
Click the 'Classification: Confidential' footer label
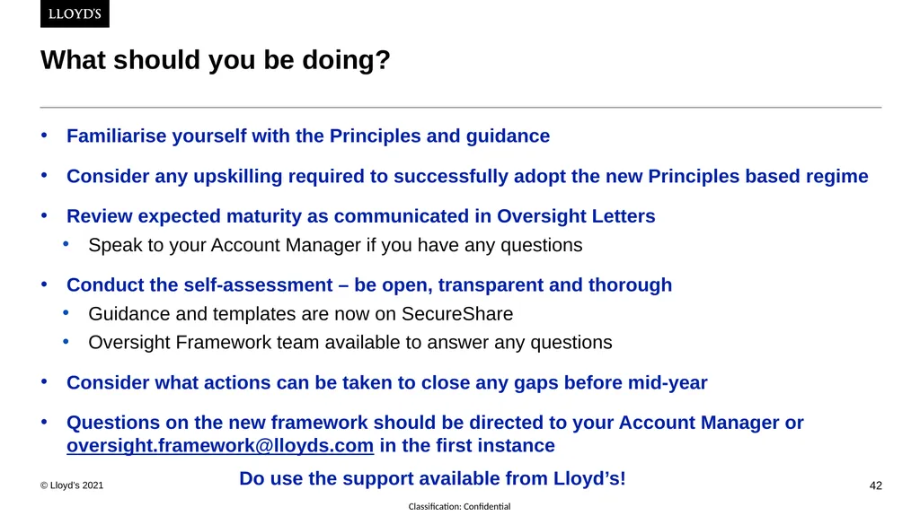459,506
